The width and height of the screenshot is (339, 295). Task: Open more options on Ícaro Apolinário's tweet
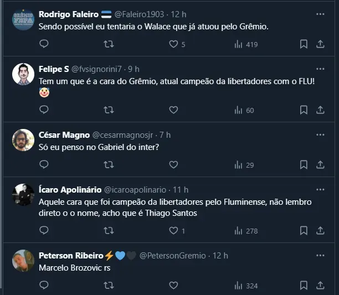(320, 189)
